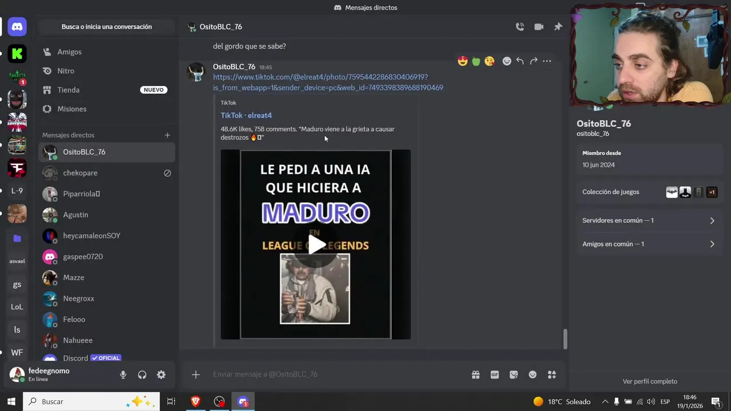
Task: Open chat with Neegroxx
Action: (x=107, y=299)
